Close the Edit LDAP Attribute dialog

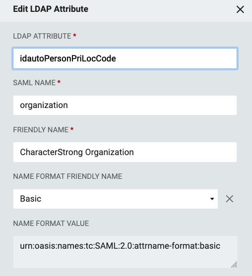240,9
